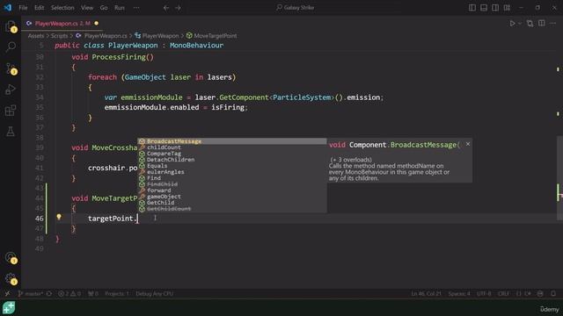The width and height of the screenshot is (563, 316).
Task: Click the editor vertical scrollbar
Action: pyautogui.click(x=559, y=177)
